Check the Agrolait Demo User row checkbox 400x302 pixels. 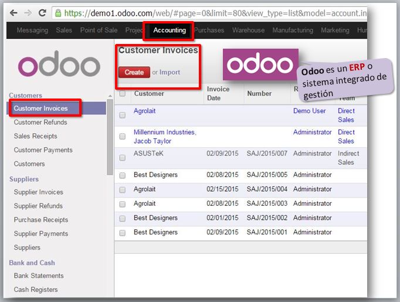123,115
